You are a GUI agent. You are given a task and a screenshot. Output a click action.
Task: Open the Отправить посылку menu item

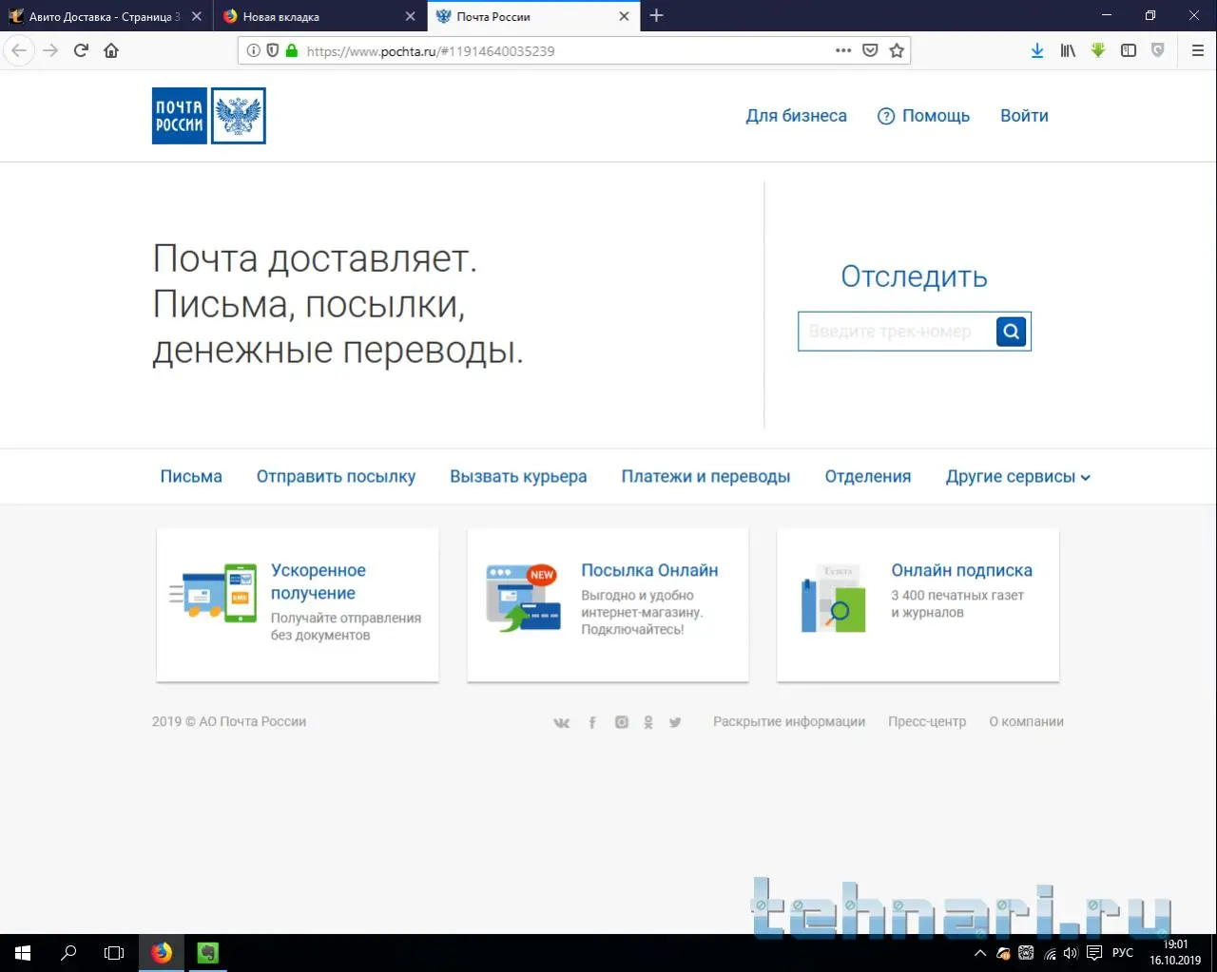[x=336, y=477]
